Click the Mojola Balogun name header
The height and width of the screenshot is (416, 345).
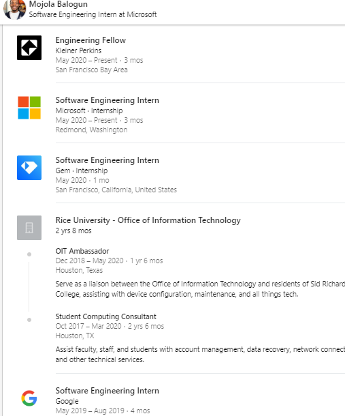58,4
